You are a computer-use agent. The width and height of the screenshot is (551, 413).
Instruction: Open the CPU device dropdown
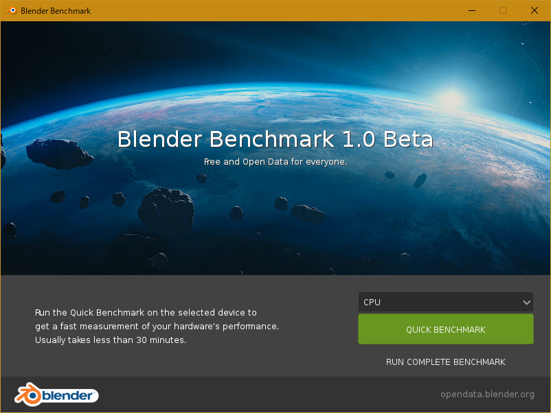446,302
